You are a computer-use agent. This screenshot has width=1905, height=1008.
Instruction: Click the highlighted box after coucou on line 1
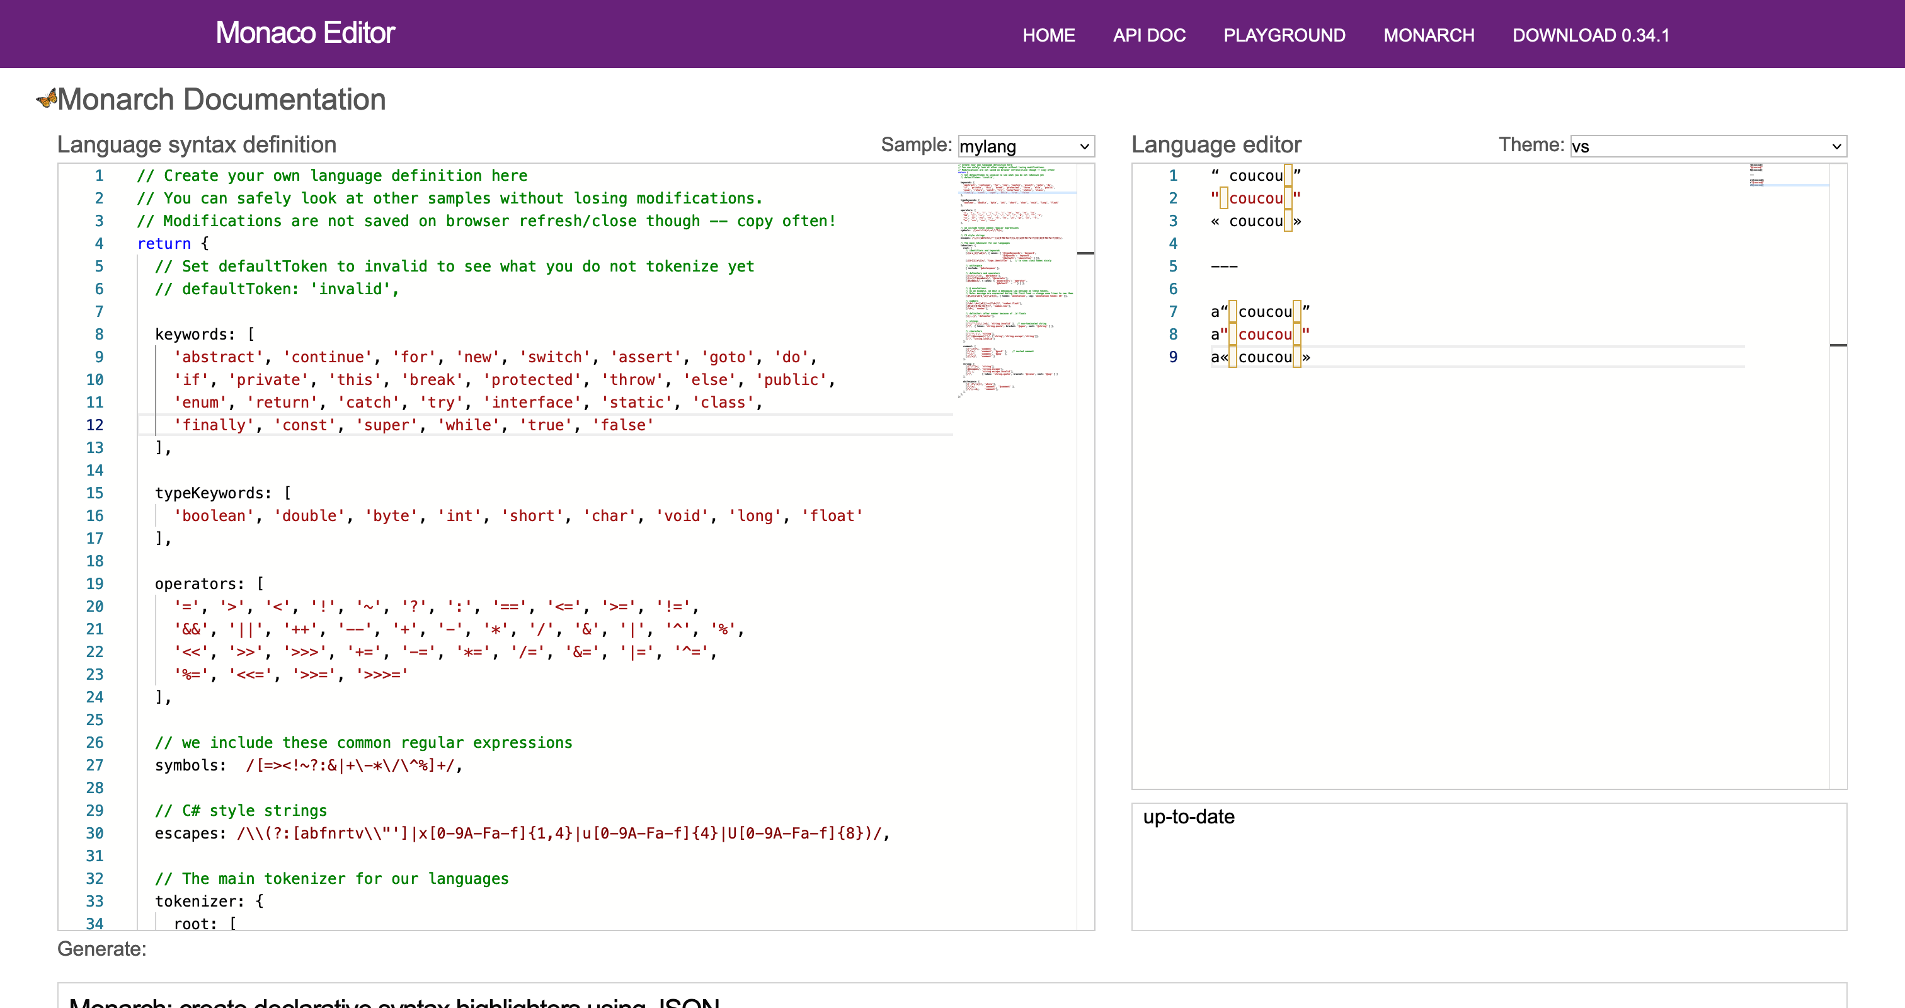[1288, 175]
